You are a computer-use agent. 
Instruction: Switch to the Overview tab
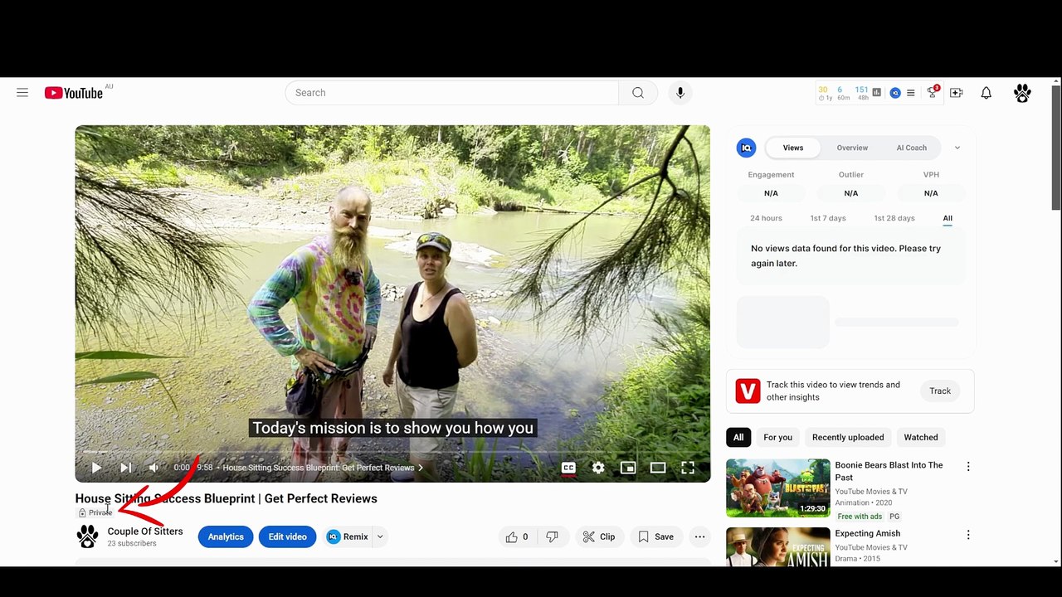point(852,148)
